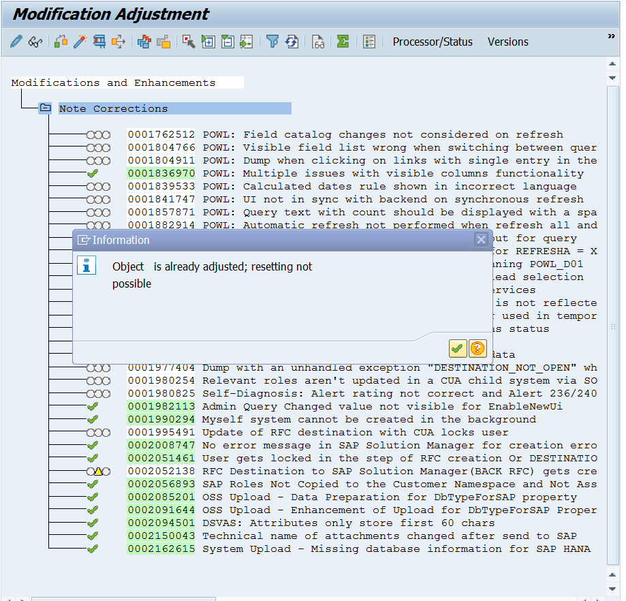Viewport: 626px width, 601px height.
Task: Click vertical scrollbar bottom down arrow
Action: coord(612,589)
